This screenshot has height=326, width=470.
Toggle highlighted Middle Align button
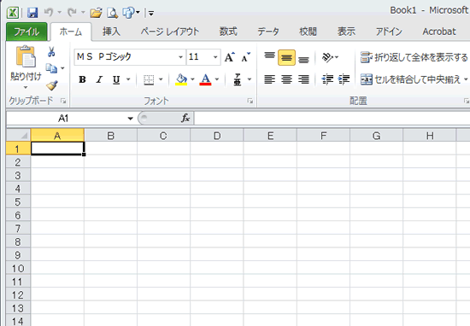pyautogui.click(x=286, y=57)
